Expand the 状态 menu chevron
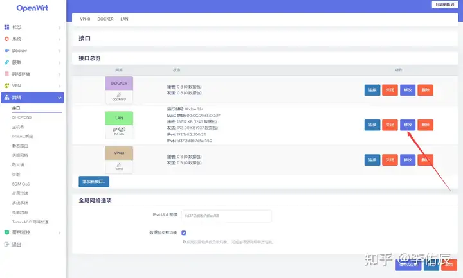This screenshot has width=463, height=278. click(x=59, y=28)
